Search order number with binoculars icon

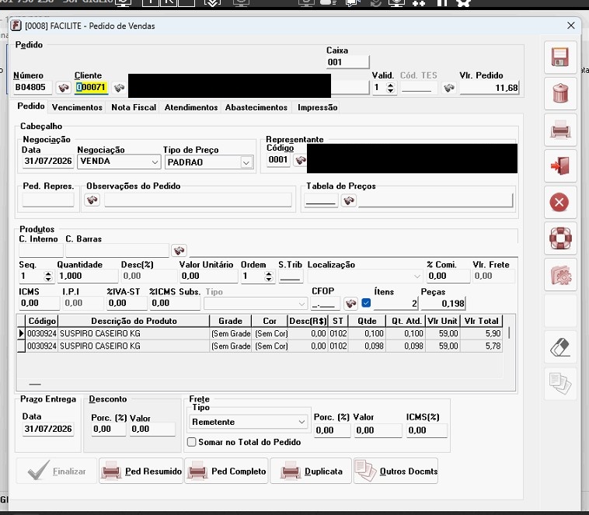pos(64,88)
